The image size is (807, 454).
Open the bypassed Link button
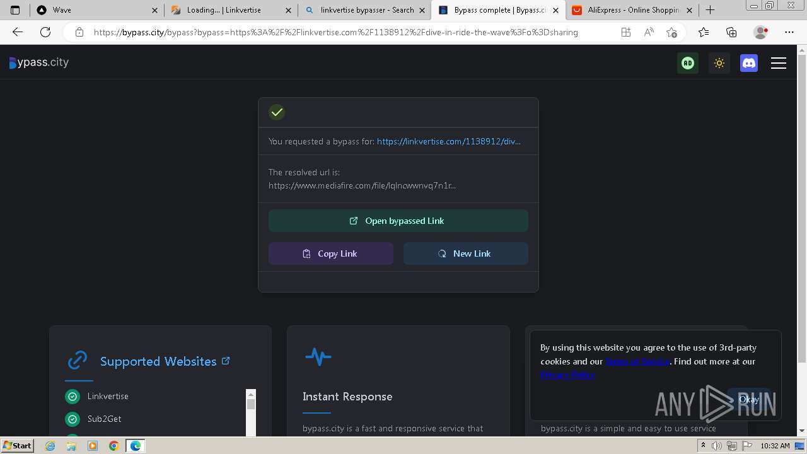pos(398,221)
